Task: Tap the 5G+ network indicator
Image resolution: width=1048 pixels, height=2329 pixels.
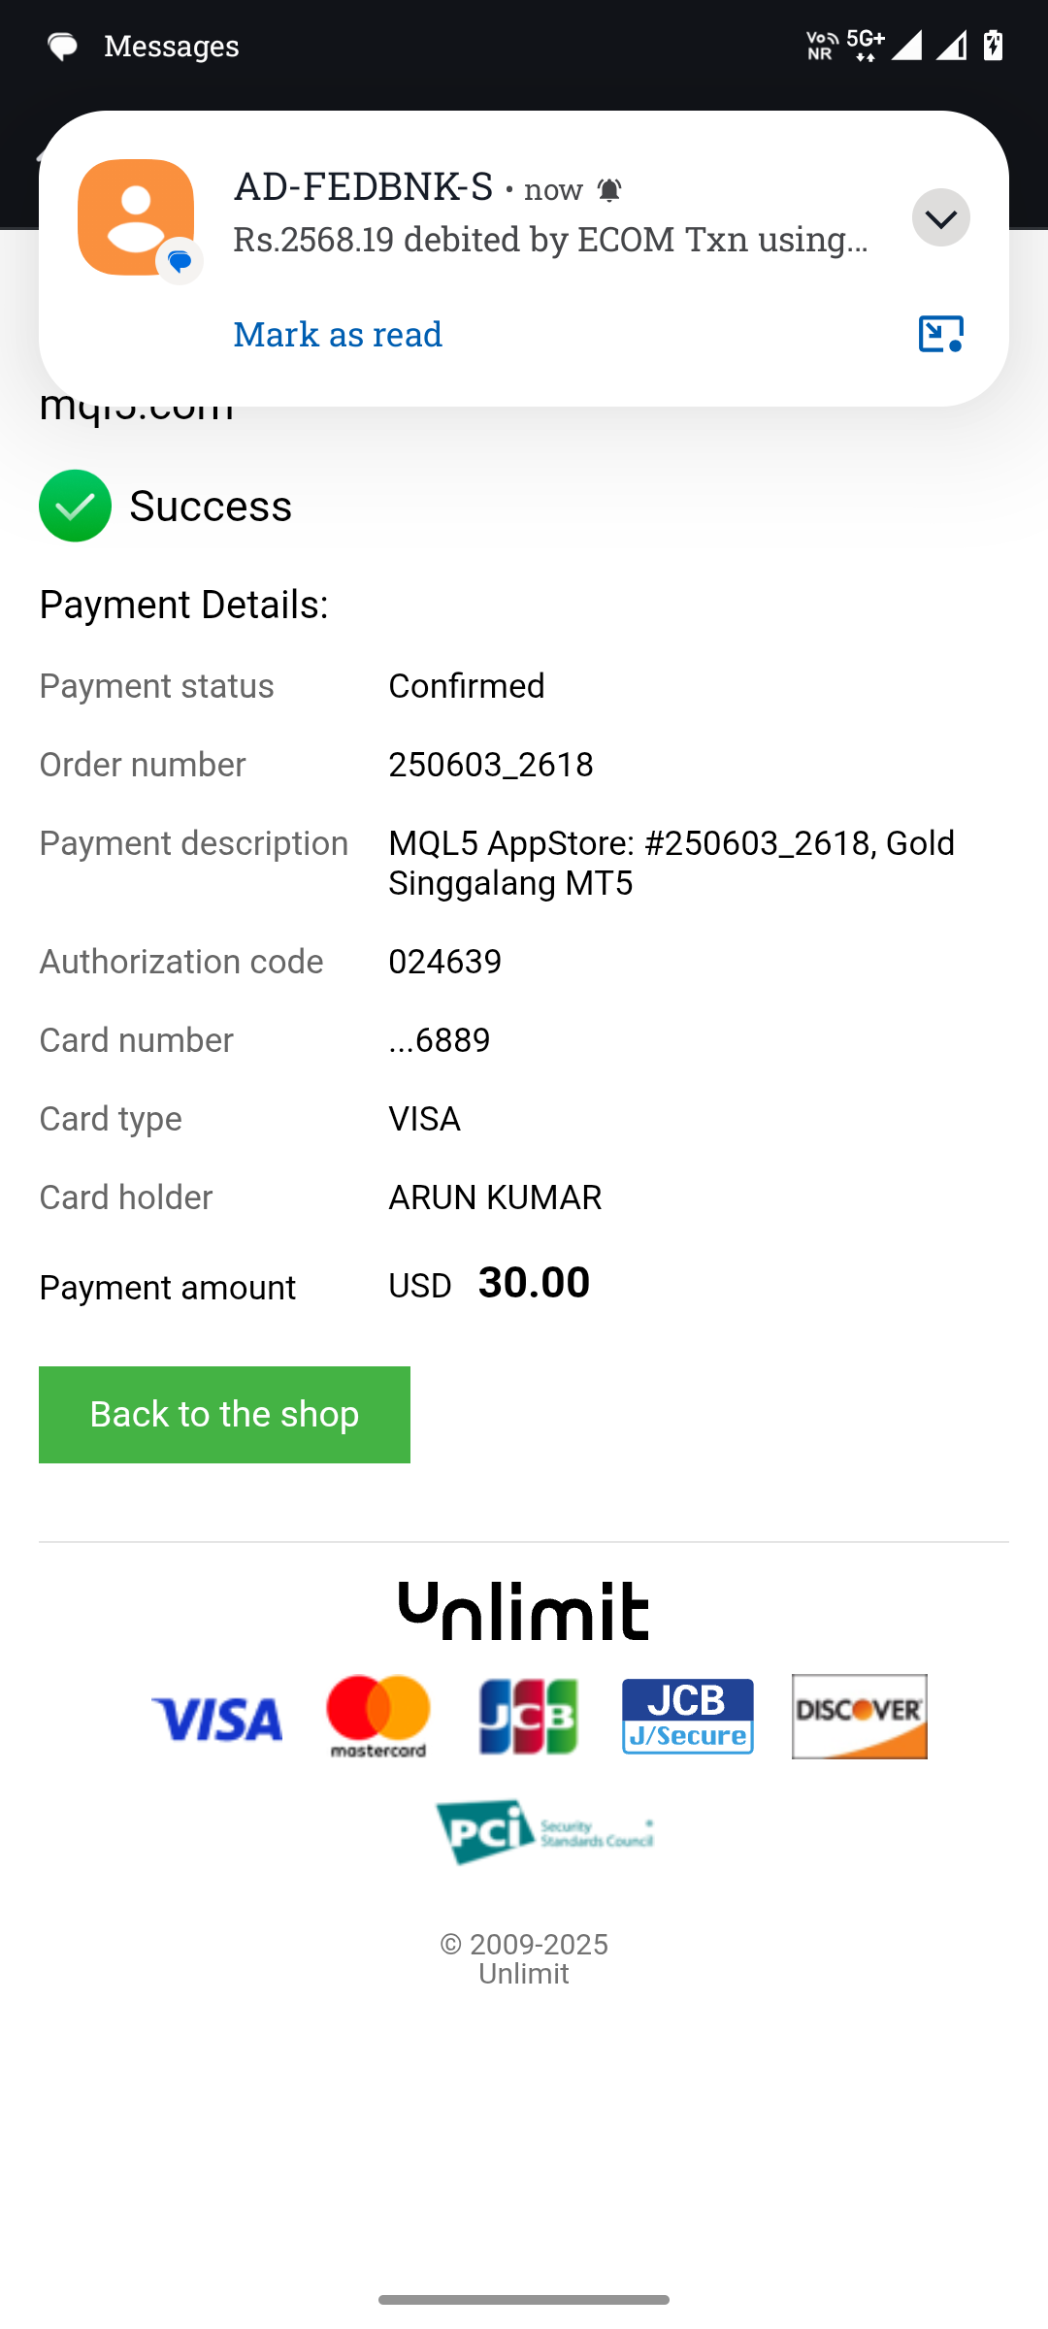Action: pos(866,45)
